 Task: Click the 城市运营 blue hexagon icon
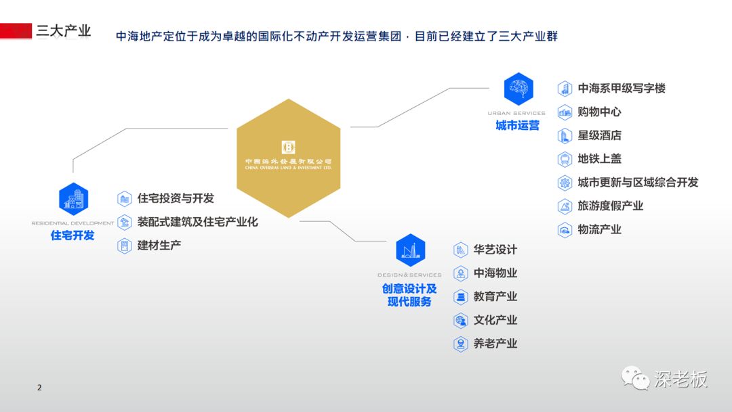click(x=518, y=88)
